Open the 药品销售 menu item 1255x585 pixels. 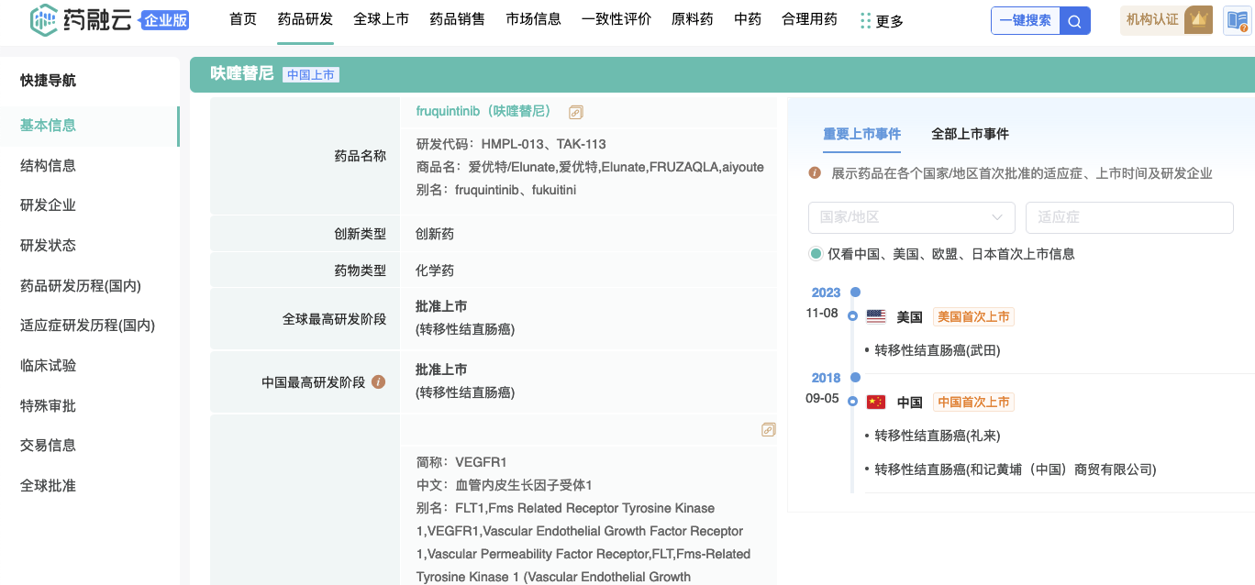point(458,19)
